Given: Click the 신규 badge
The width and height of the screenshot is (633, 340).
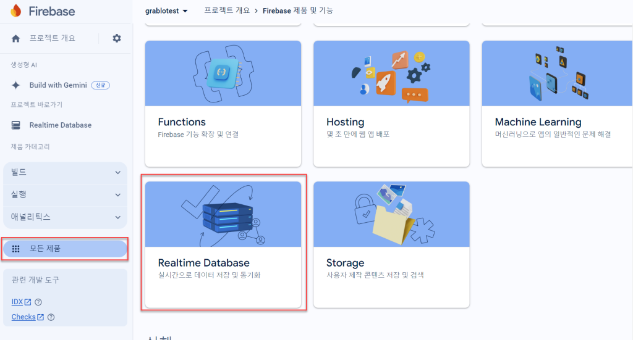Looking at the screenshot, I should tap(101, 85).
